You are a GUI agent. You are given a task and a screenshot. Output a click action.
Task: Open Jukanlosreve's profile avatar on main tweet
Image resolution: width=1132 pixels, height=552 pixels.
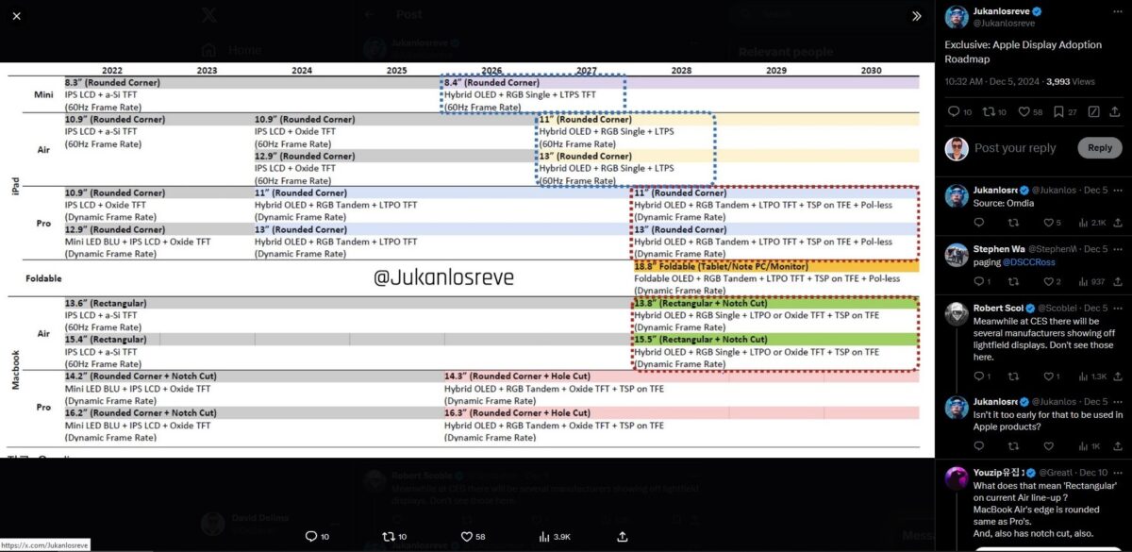tap(957, 16)
